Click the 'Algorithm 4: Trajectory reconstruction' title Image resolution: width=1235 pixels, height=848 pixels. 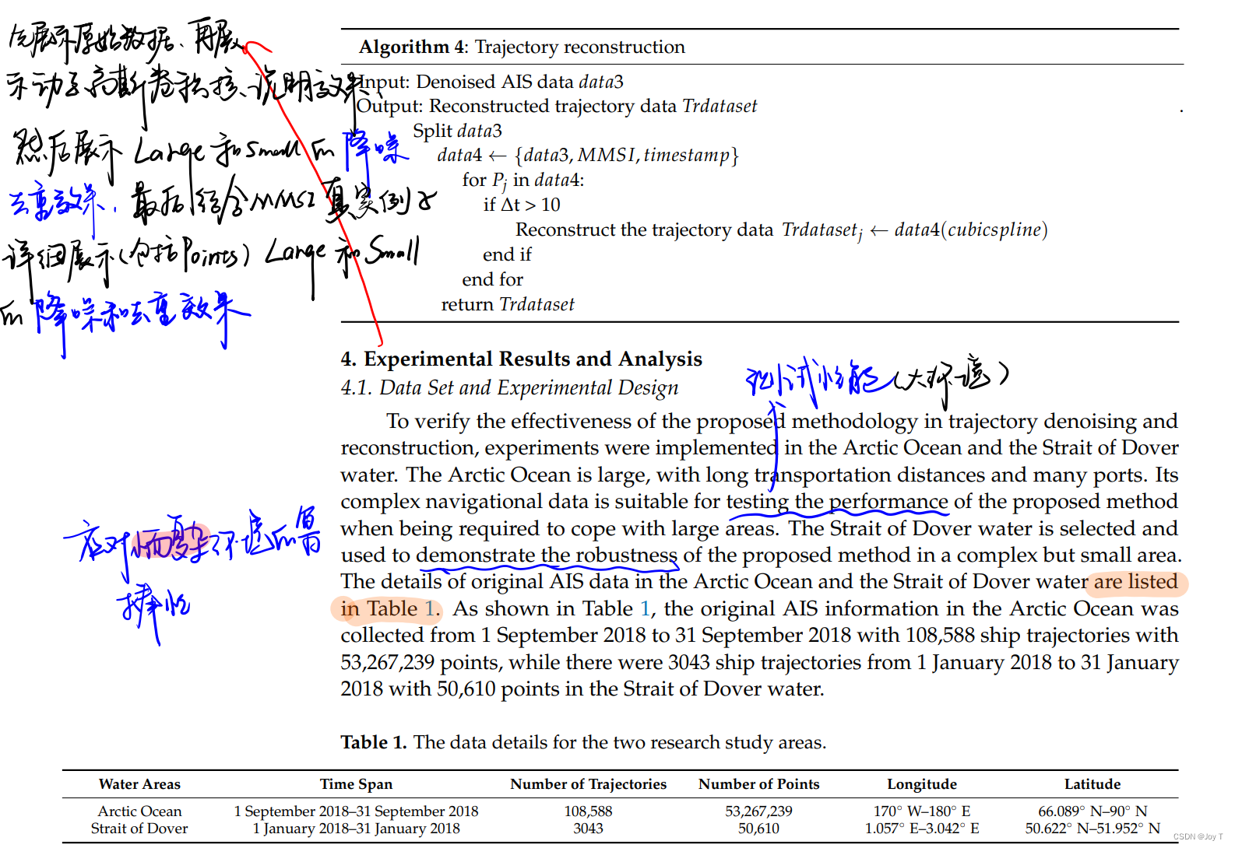pyautogui.click(x=522, y=47)
